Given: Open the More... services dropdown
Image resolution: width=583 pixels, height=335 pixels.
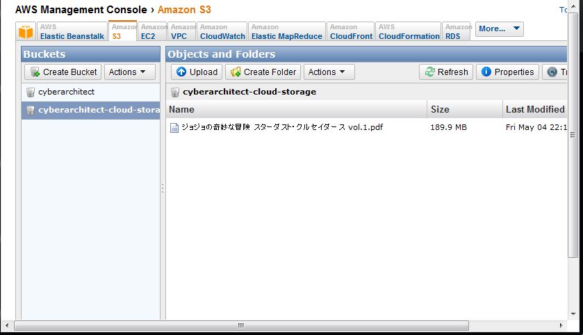Looking at the screenshot, I should [x=500, y=29].
